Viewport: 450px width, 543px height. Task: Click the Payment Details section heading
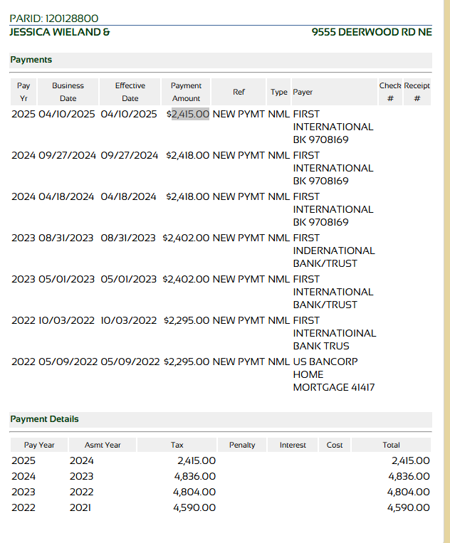coord(44,419)
